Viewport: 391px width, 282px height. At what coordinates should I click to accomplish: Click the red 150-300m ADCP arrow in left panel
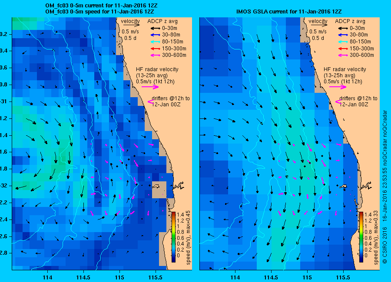[x=156, y=49]
